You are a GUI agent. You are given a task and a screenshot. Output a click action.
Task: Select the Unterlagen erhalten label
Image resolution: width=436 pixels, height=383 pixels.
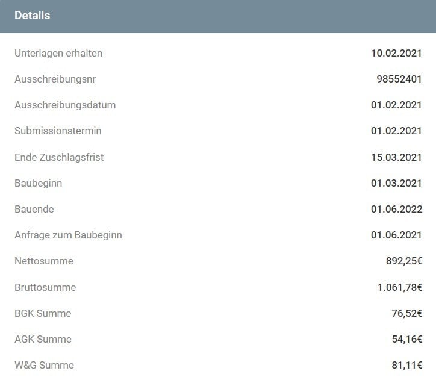[x=58, y=53]
